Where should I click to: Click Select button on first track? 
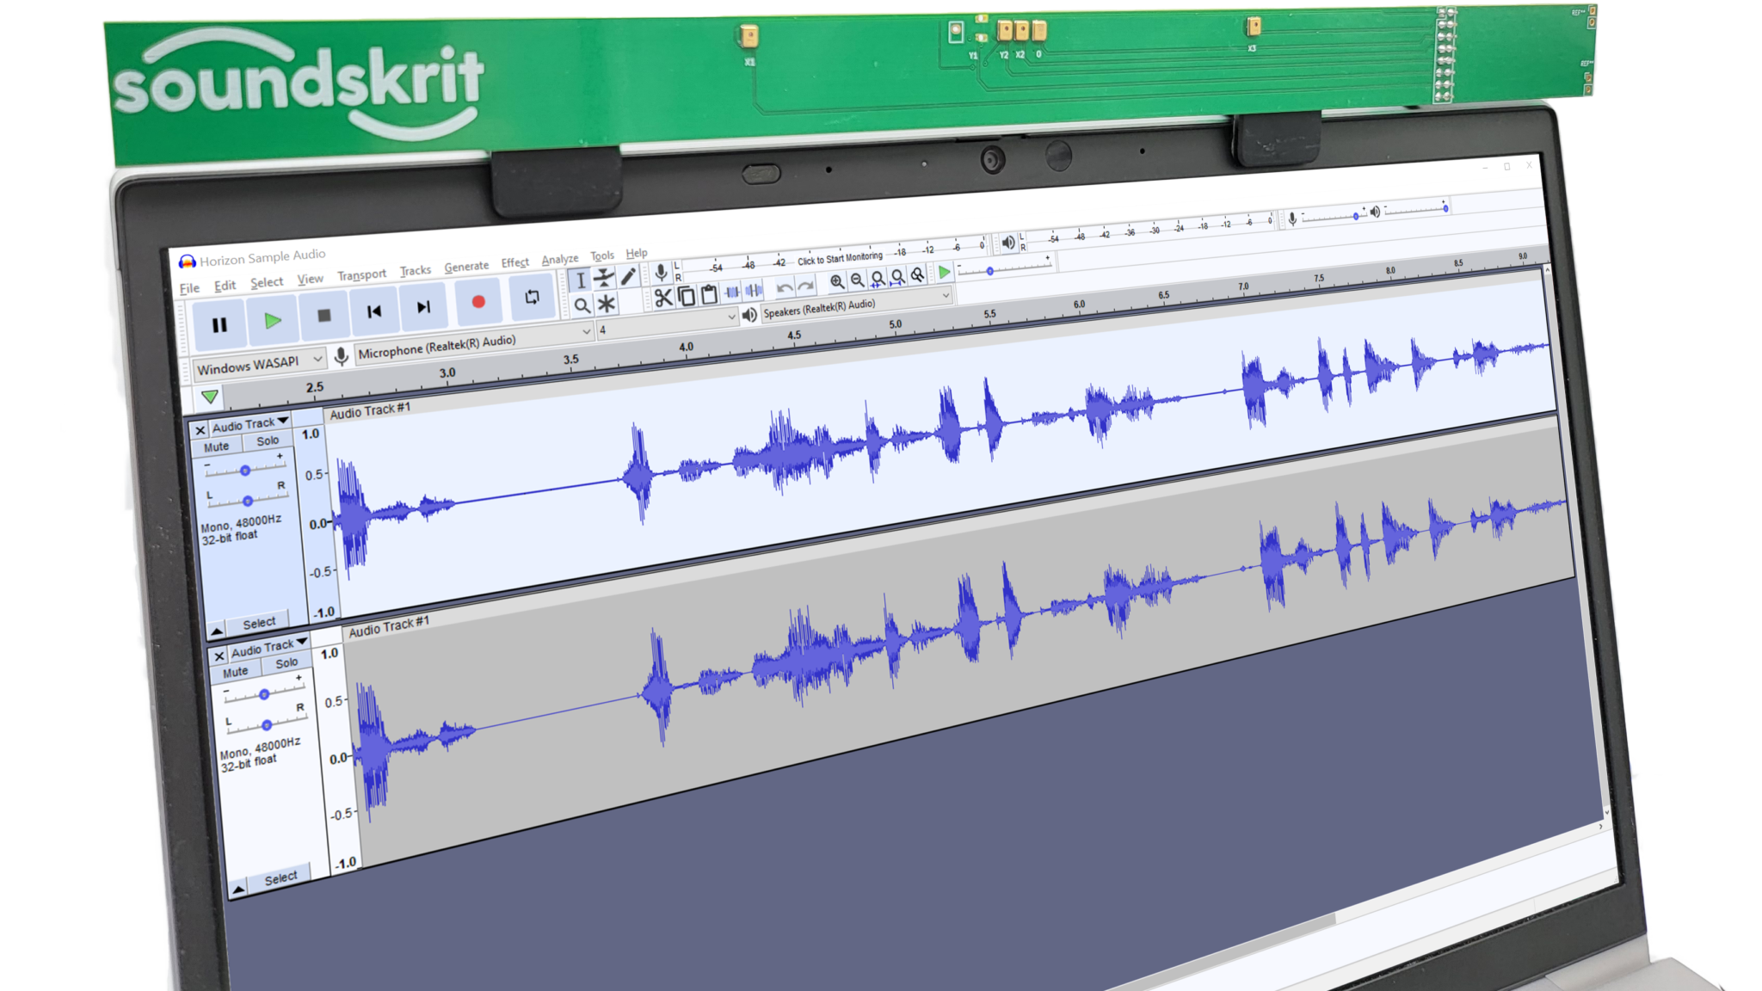click(x=259, y=623)
